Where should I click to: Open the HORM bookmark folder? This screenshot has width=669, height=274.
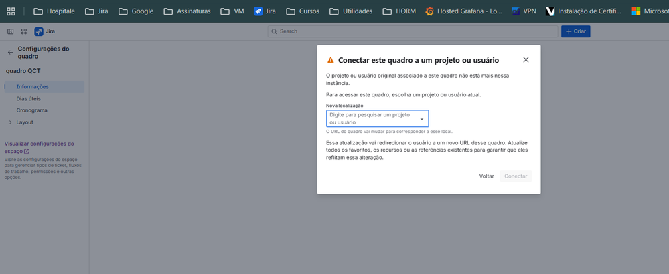399,11
